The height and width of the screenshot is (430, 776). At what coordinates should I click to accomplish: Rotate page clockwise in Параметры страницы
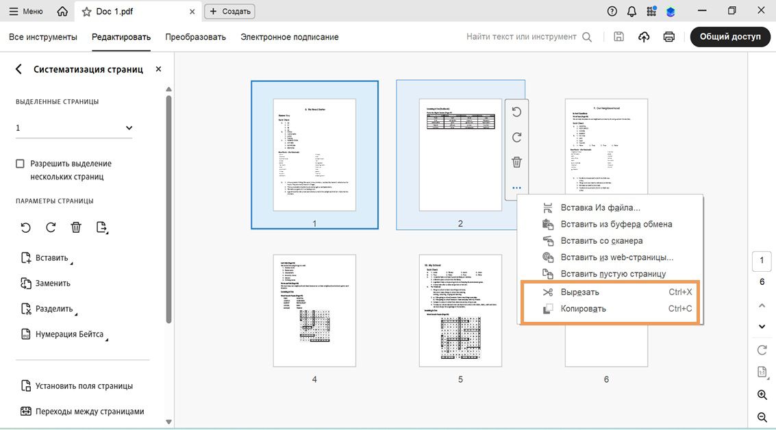51,227
